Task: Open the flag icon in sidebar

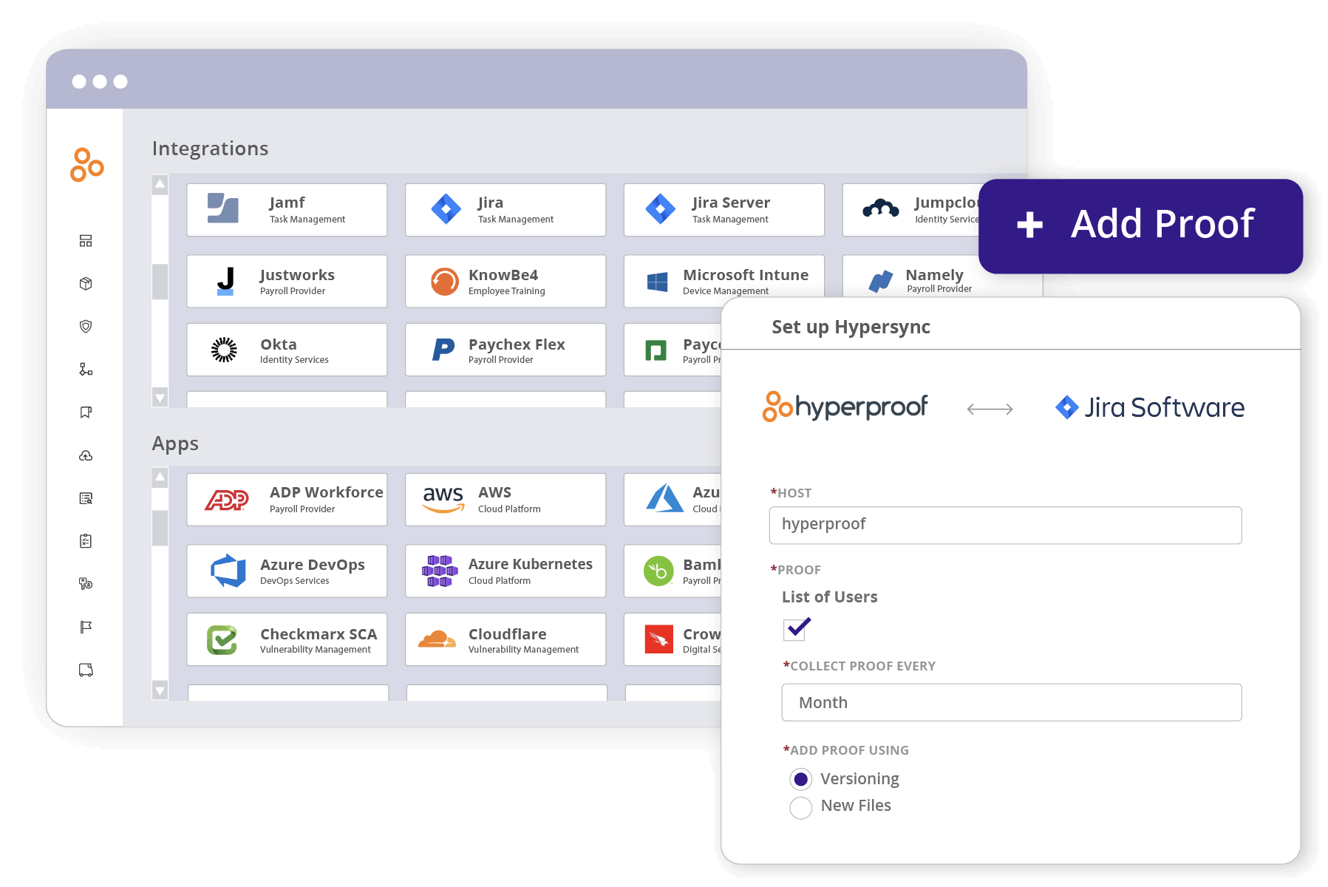Action: [x=86, y=627]
